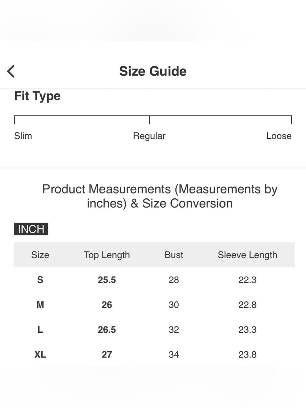The image size is (306, 408).
Task: Click the Size Guide title
Action: click(x=153, y=71)
